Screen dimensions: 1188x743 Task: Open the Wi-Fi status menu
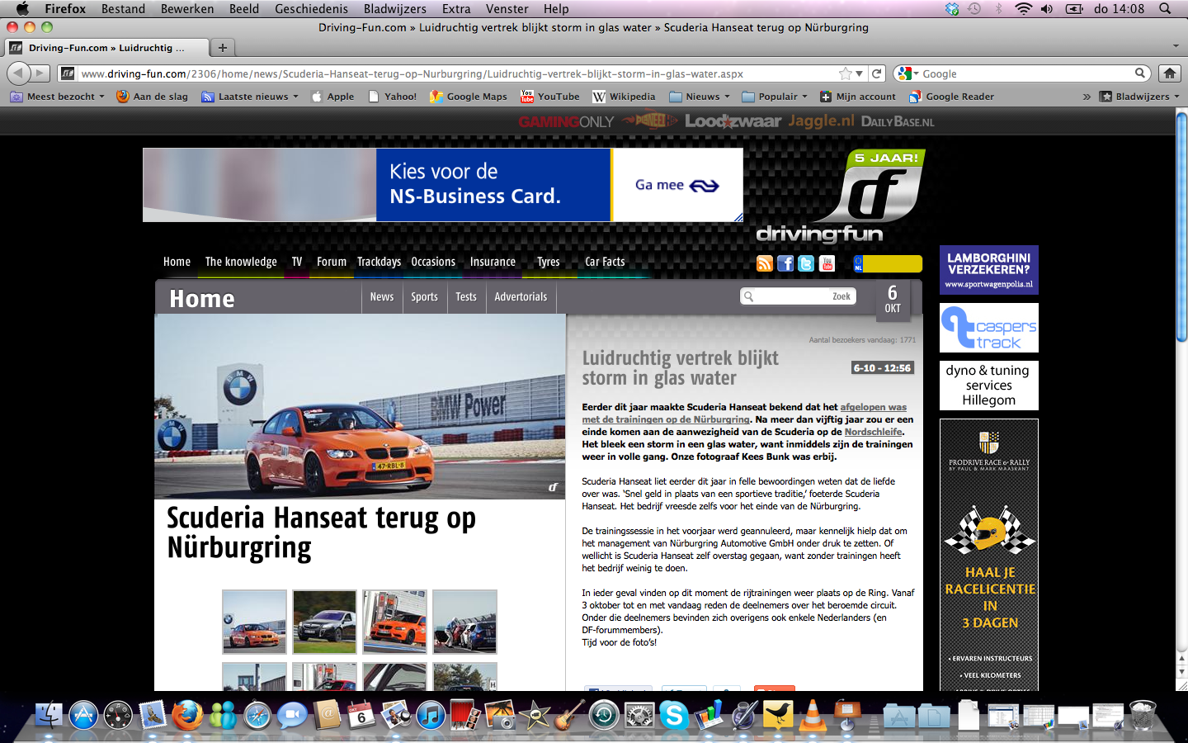coord(1023,8)
